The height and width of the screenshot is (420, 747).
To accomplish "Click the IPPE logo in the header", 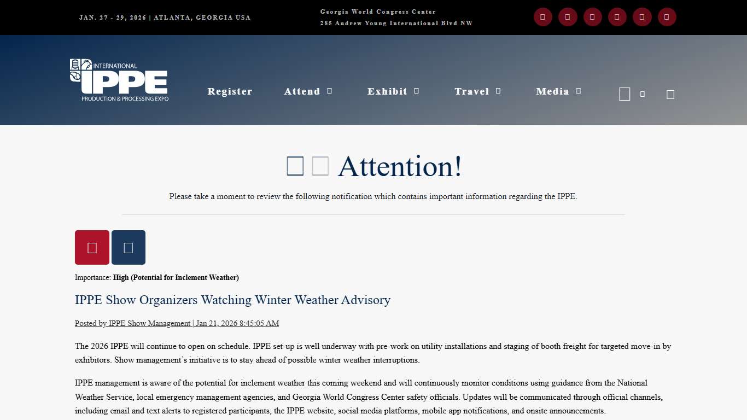I will click(x=119, y=80).
